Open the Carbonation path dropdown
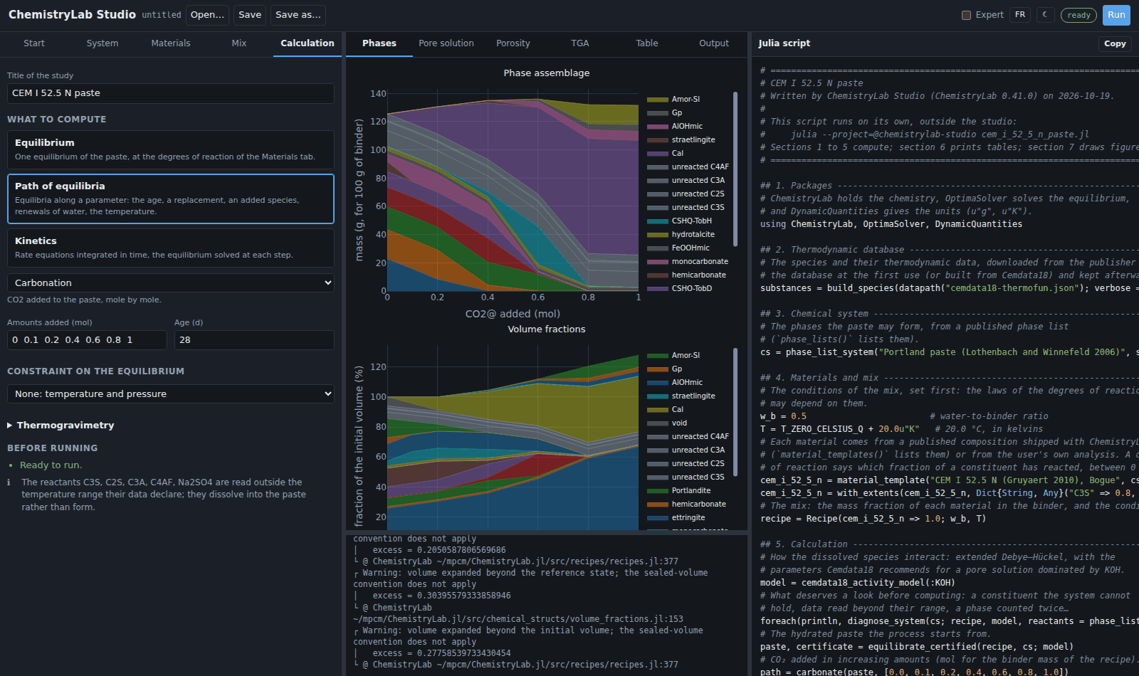 tap(171, 282)
